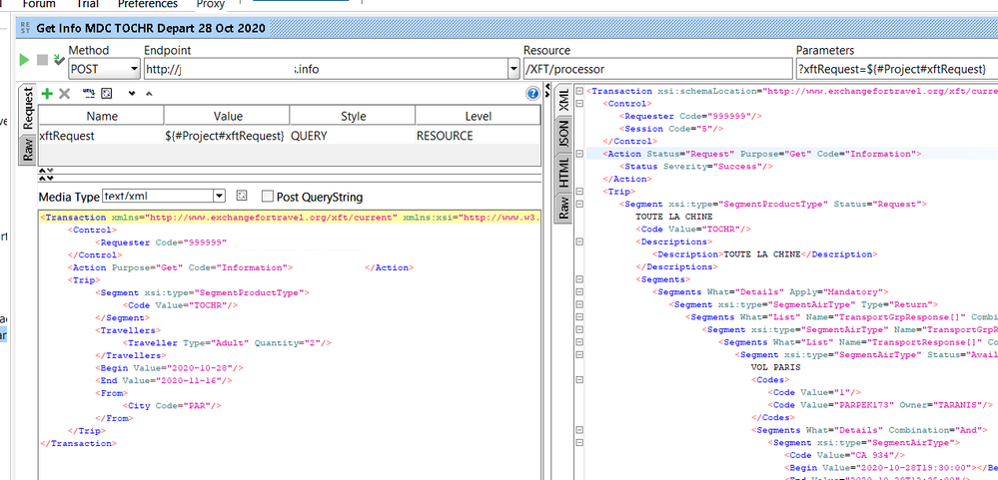Open the Raw request tab
This screenshot has width=998, height=480.
coord(28,150)
